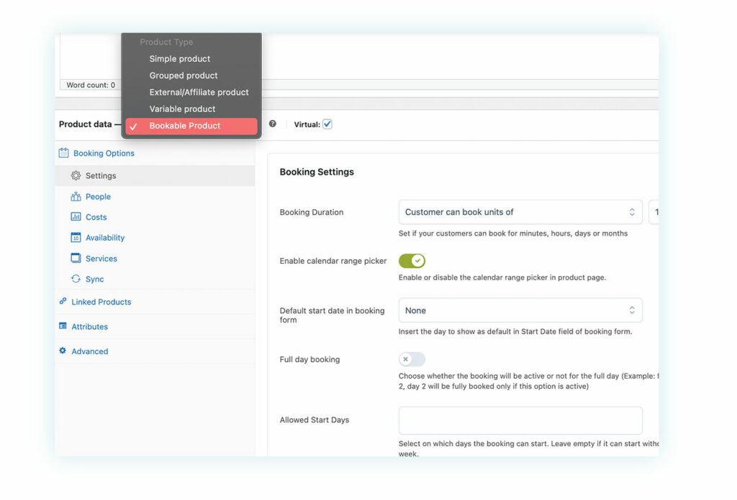Click the Costs chart icon
737x500 pixels.
point(76,217)
